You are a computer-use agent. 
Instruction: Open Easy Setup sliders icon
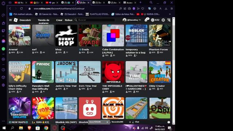171,9
